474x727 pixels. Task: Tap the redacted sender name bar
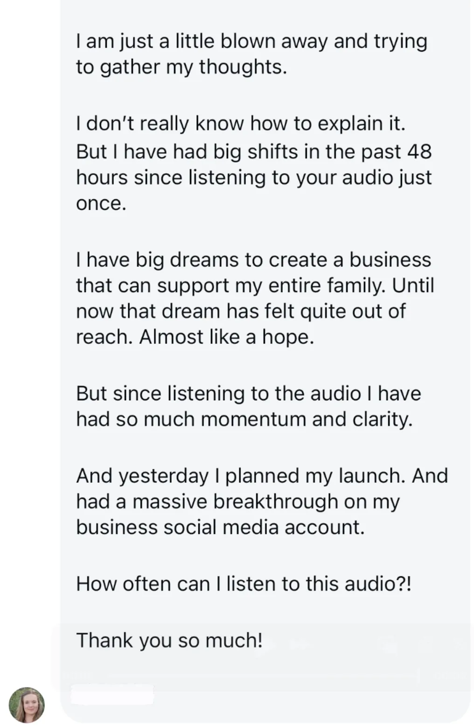[x=112, y=694]
